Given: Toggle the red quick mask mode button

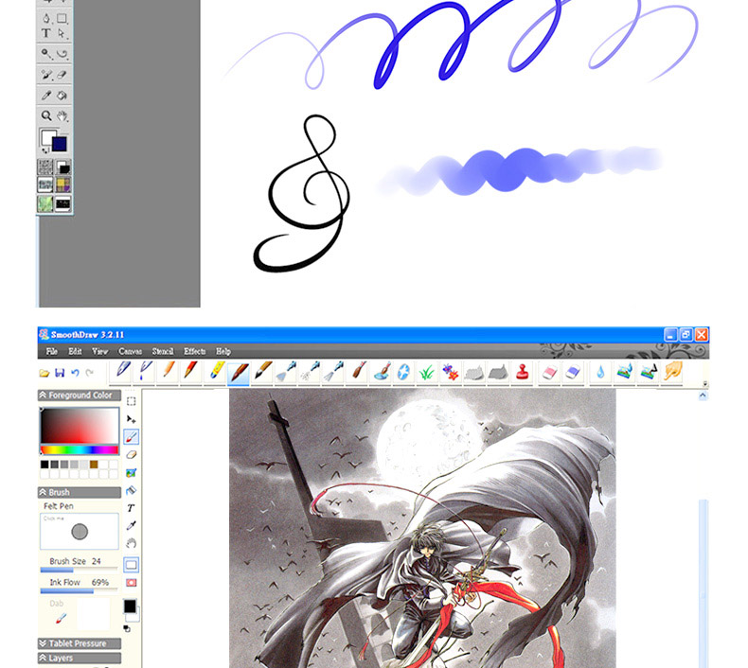Looking at the screenshot, I should 132,583.
